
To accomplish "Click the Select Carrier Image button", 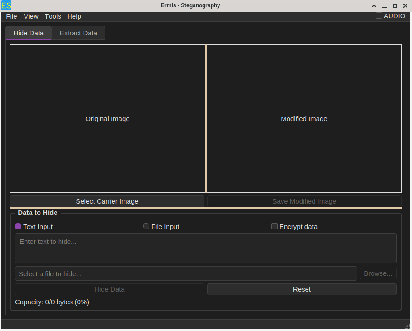I will [x=107, y=201].
